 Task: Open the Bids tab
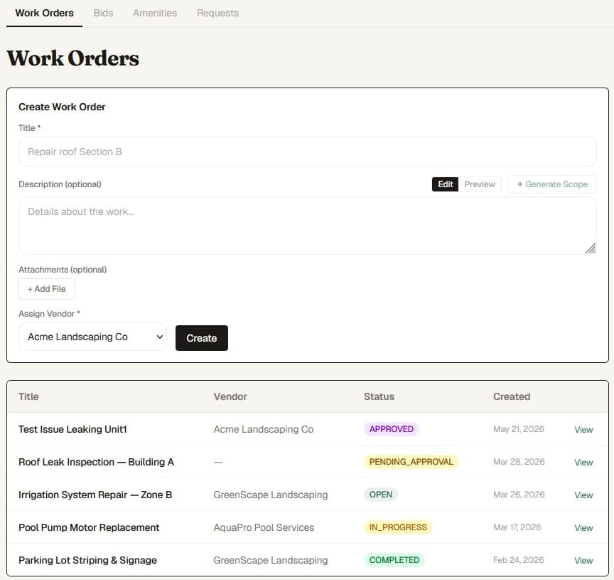point(103,13)
